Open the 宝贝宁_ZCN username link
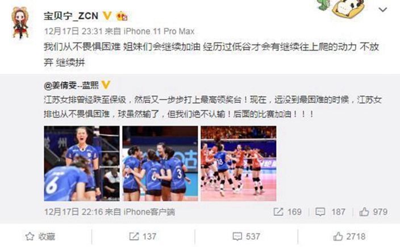 (71, 16)
